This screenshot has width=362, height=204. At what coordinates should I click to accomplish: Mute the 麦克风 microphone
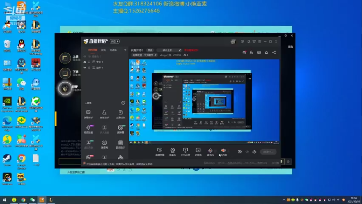coord(210,151)
